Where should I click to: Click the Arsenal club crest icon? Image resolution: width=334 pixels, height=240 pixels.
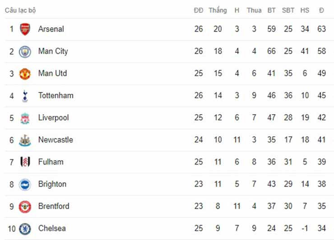[x=25, y=29]
